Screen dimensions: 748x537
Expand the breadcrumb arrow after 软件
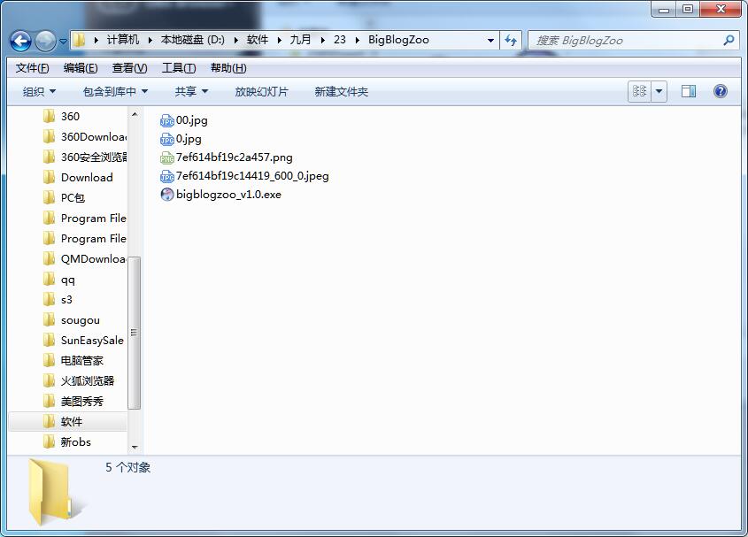[x=279, y=40]
